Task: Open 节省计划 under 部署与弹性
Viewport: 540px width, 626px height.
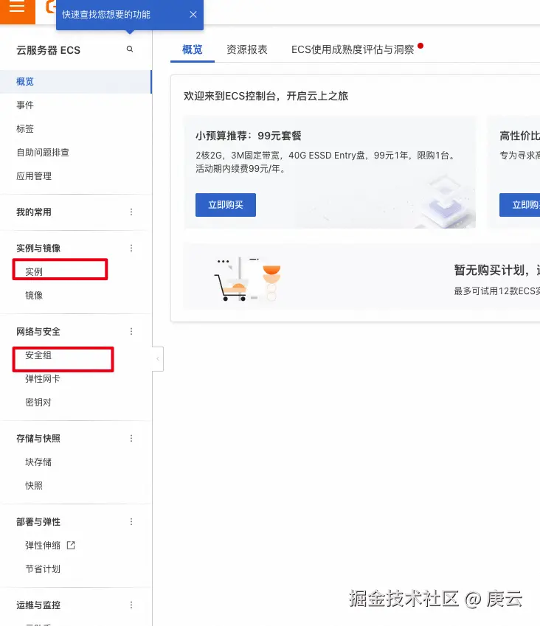Action: click(x=43, y=569)
